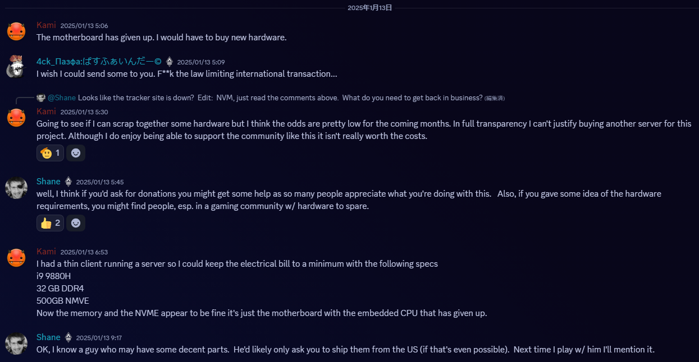
Task: Click the role badge next to Shane at 5:45
Action: click(x=68, y=182)
